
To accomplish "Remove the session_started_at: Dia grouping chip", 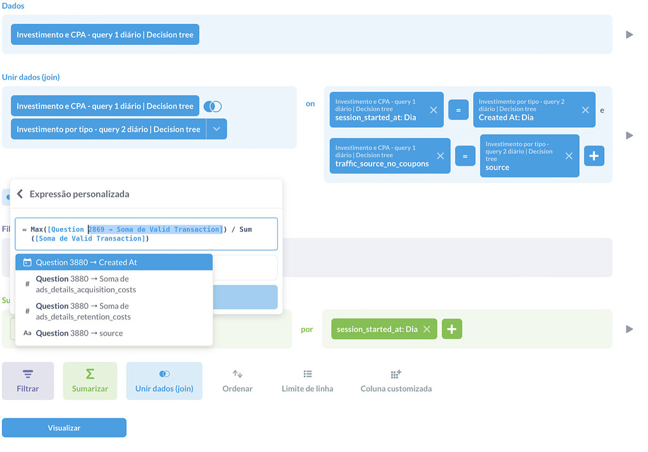I will (427, 329).
